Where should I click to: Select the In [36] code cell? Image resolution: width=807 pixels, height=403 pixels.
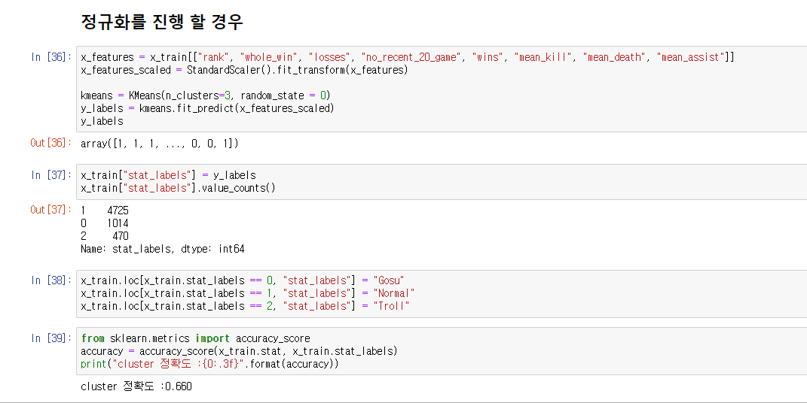(x=442, y=89)
